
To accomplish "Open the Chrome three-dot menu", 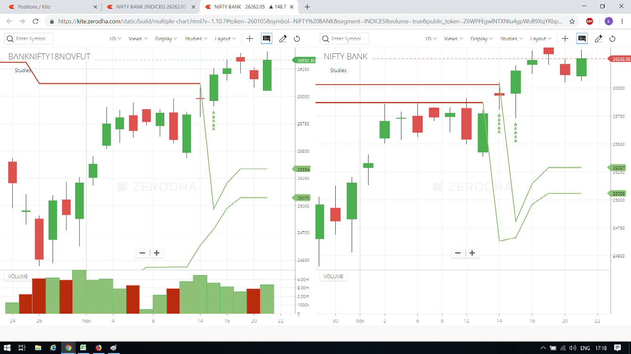I will click(x=623, y=21).
